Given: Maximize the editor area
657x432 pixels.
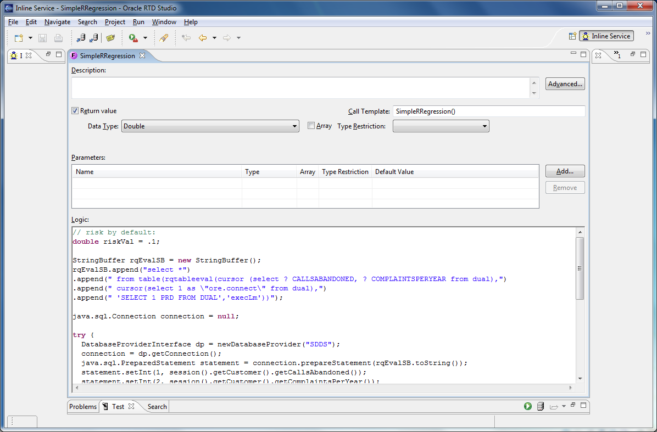Looking at the screenshot, I should [x=583, y=54].
